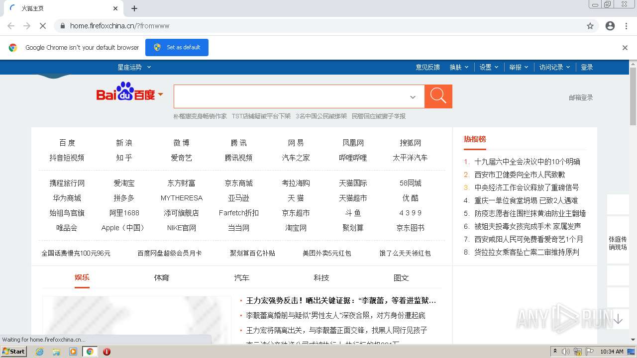Open the 天猫国际 link
The image size is (637, 358).
point(353,183)
